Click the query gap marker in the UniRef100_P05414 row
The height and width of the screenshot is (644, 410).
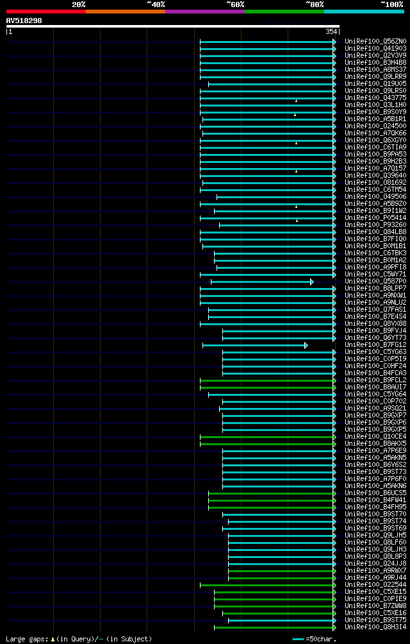click(297, 221)
